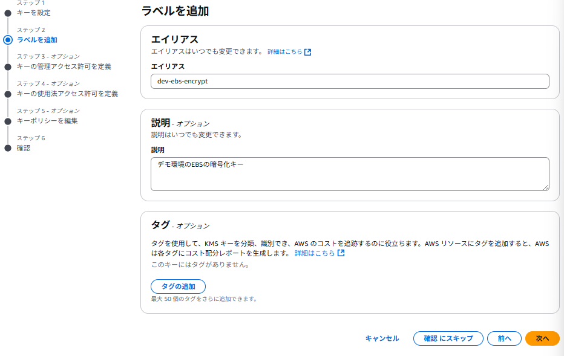
Task: Click 確認にスキップ button
Action: pyautogui.click(x=448, y=338)
